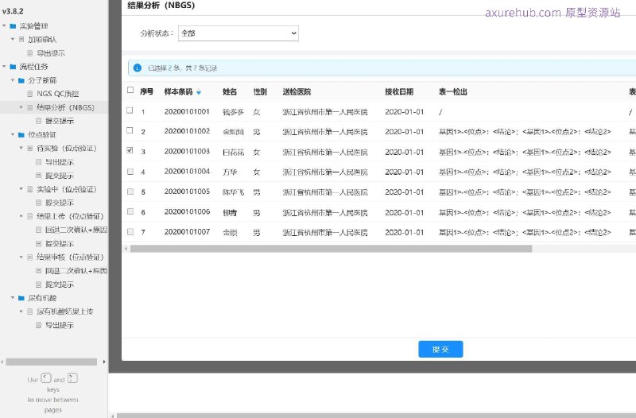This screenshot has width=636, height=418.
Task: Collapse the 位点验证 tree arrow
Action: (13, 134)
